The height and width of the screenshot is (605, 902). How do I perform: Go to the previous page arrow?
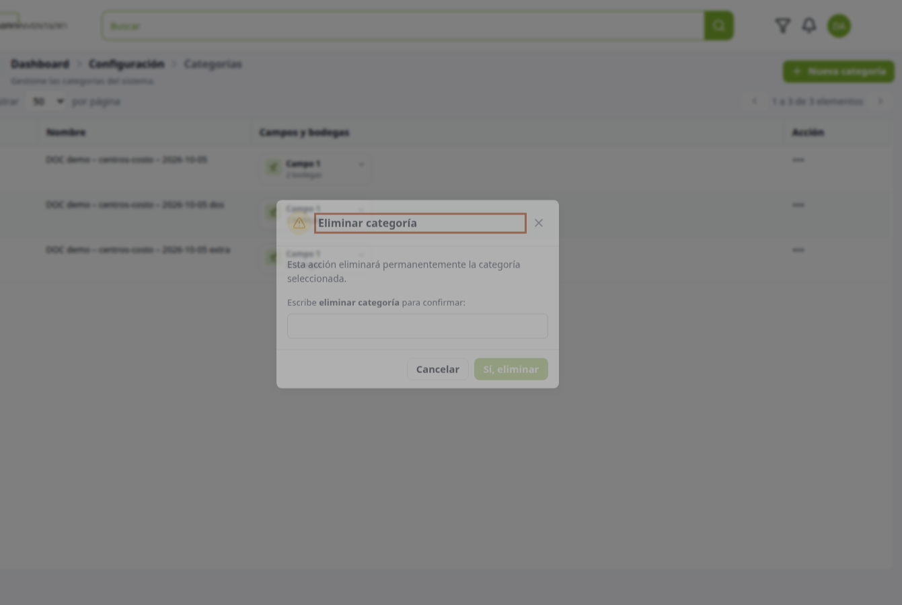[755, 102]
